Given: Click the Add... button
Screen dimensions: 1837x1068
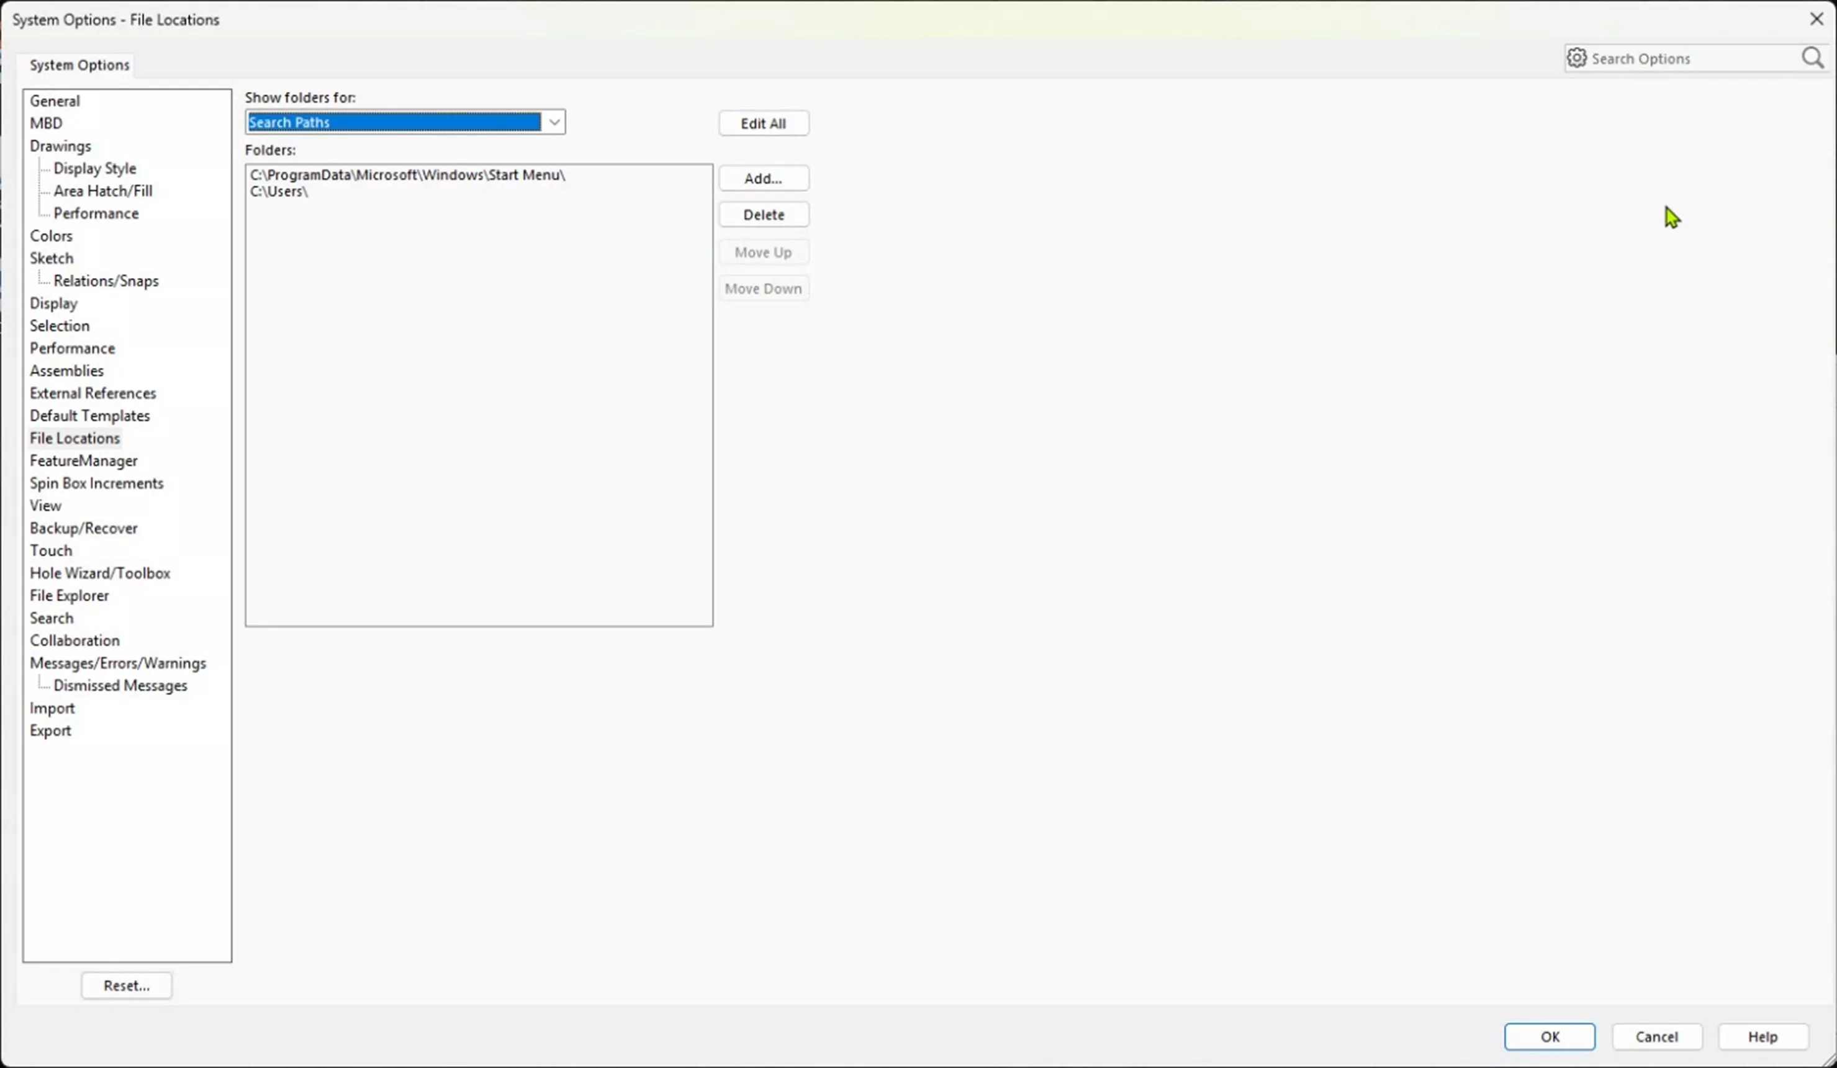Looking at the screenshot, I should coord(763,177).
